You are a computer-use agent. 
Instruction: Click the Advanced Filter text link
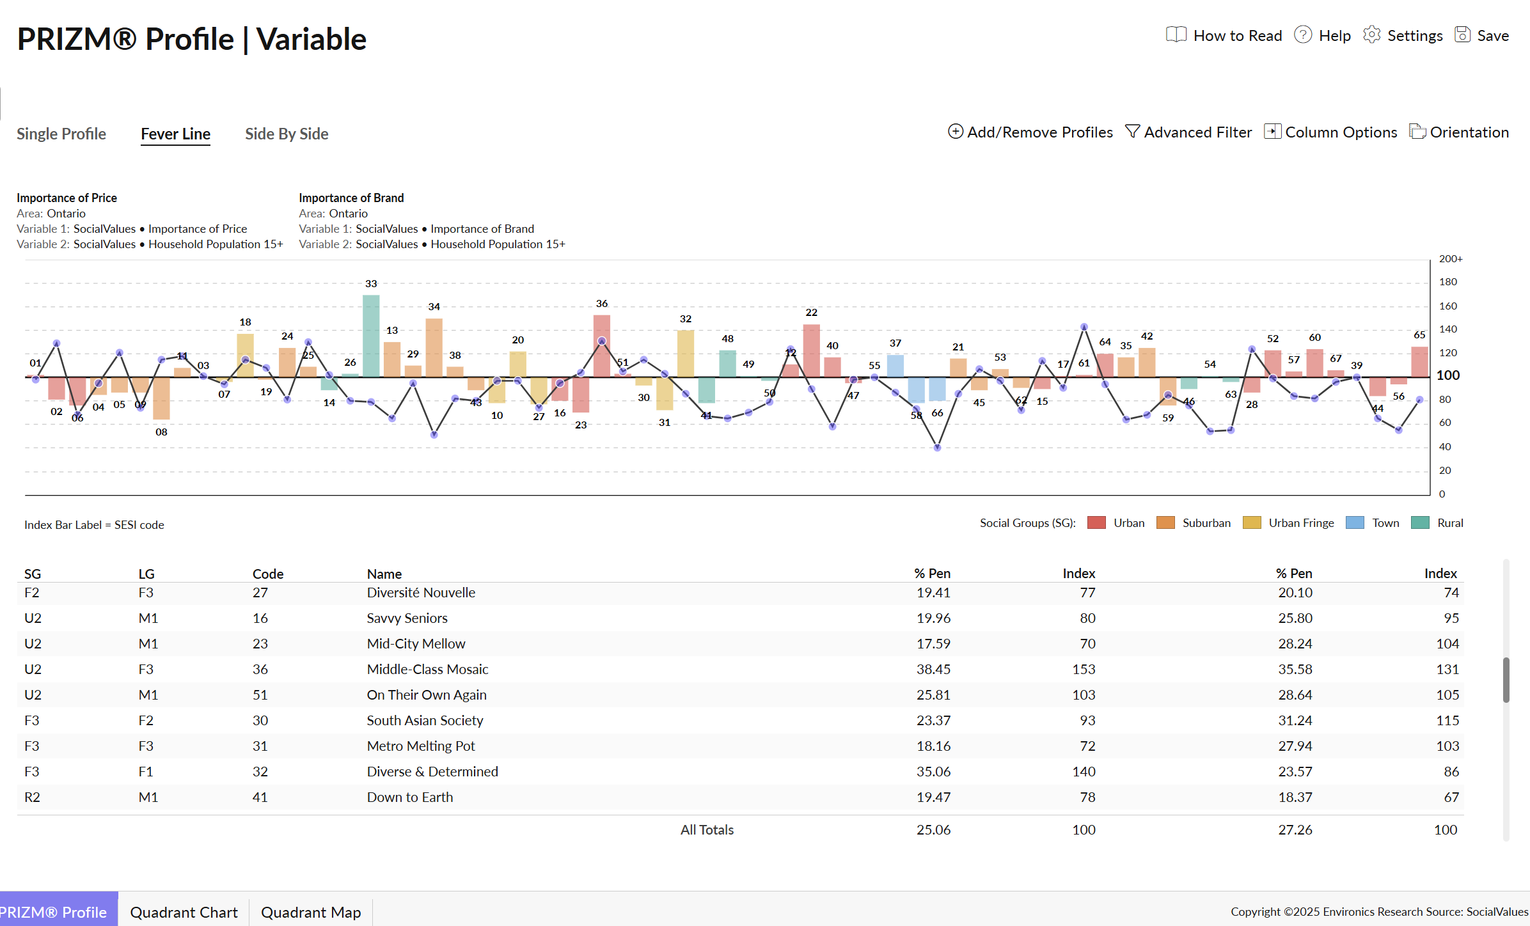(x=1197, y=132)
